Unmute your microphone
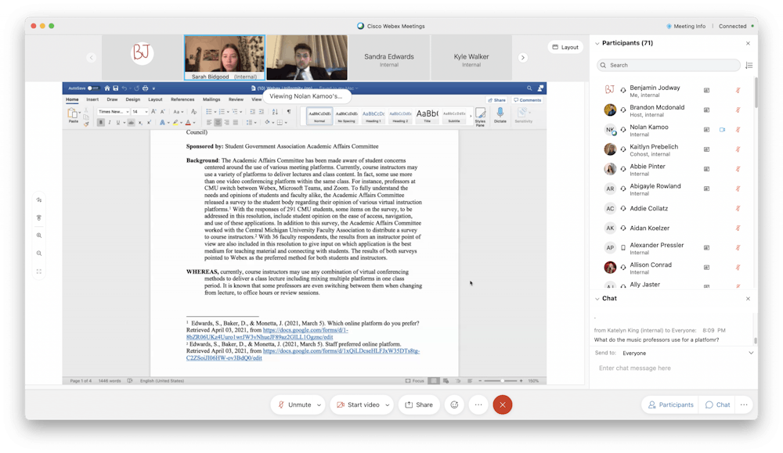This screenshot has width=783, height=453. [x=294, y=404]
